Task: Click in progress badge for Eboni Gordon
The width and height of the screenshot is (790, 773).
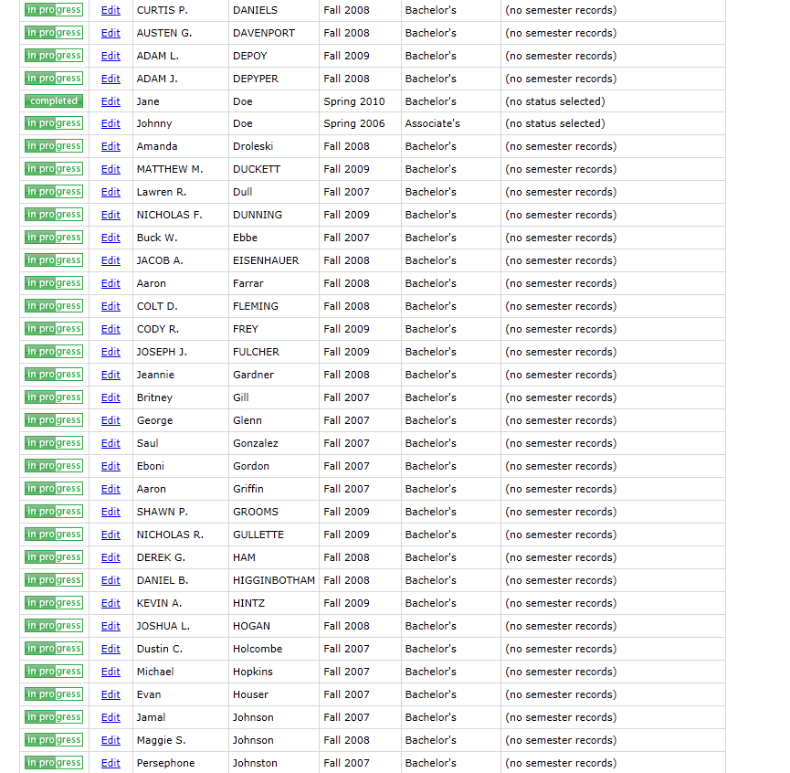Action: pos(54,466)
